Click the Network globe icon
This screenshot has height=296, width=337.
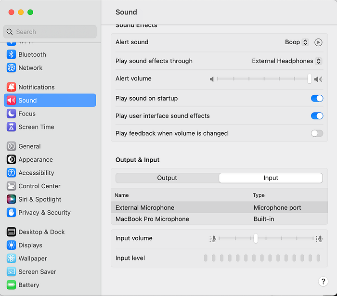[11, 68]
